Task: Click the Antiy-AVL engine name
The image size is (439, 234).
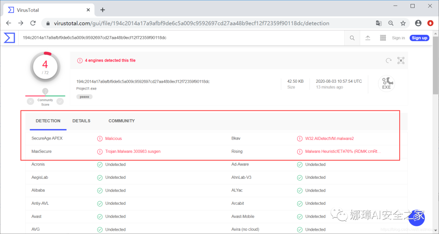Action: click(40, 203)
